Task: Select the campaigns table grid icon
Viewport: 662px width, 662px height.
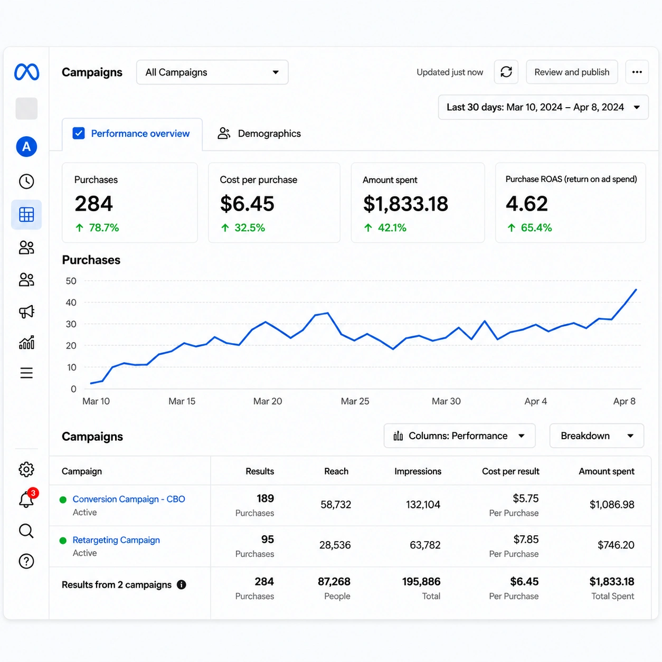Action: pyautogui.click(x=26, y=214)
